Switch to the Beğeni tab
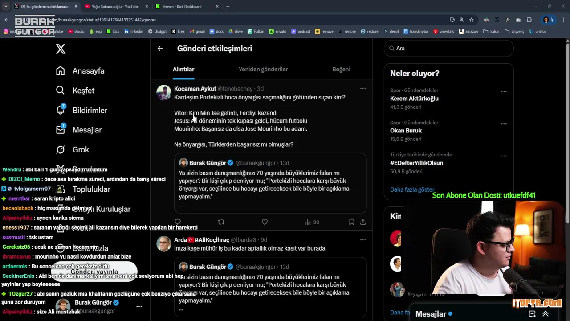Screen dimensions: 570x321 point(341,70)
